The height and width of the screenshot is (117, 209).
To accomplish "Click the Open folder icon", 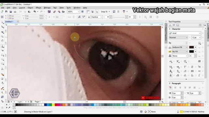I will (x=6, y=12).
